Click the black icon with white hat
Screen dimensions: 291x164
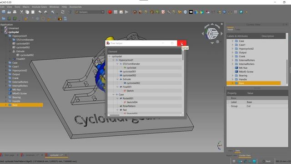pyautogui.click(x=191, y=12)
